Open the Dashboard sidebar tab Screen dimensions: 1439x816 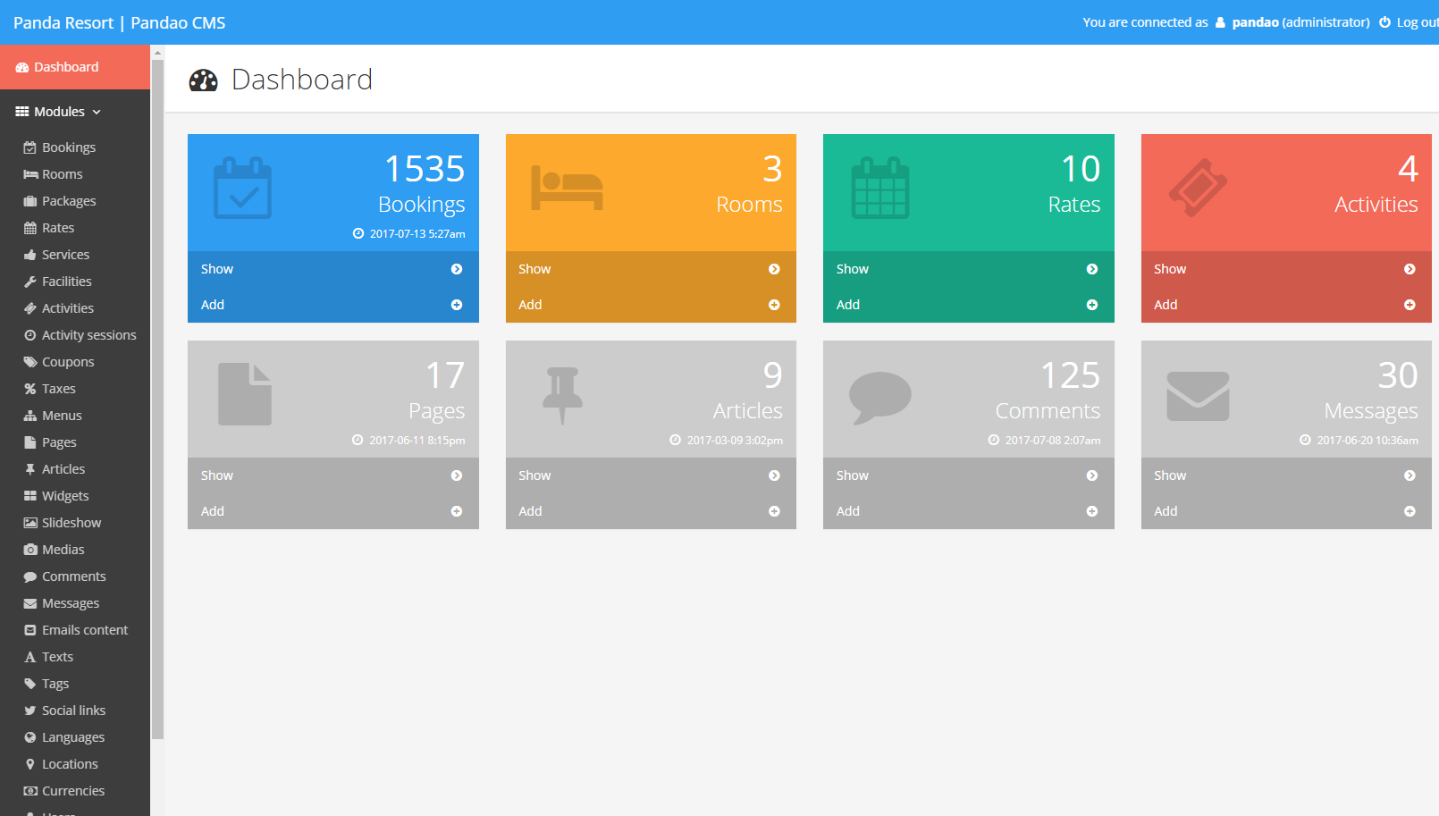(66, 67)
